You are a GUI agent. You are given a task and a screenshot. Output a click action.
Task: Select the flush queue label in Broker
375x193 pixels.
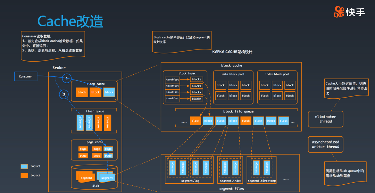click(x=95, y=111)
